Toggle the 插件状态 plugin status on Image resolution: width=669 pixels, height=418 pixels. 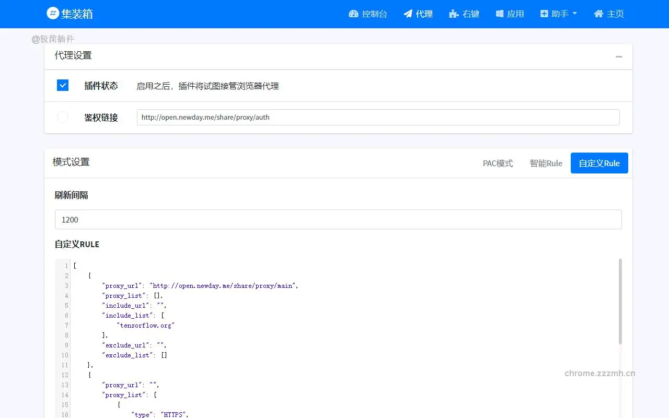[x=62, y=85]
